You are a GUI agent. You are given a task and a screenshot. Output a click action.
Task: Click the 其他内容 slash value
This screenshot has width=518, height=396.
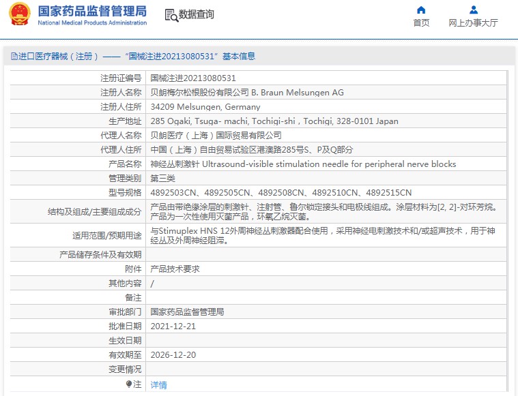(x=152, y=284)
